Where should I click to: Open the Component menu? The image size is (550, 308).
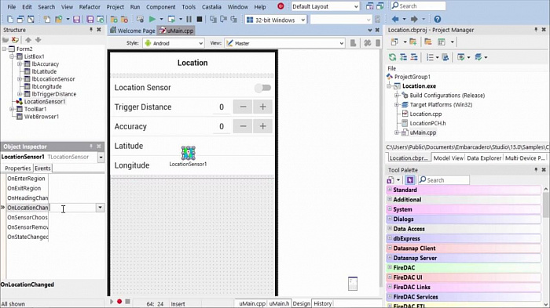click(160, 6)
